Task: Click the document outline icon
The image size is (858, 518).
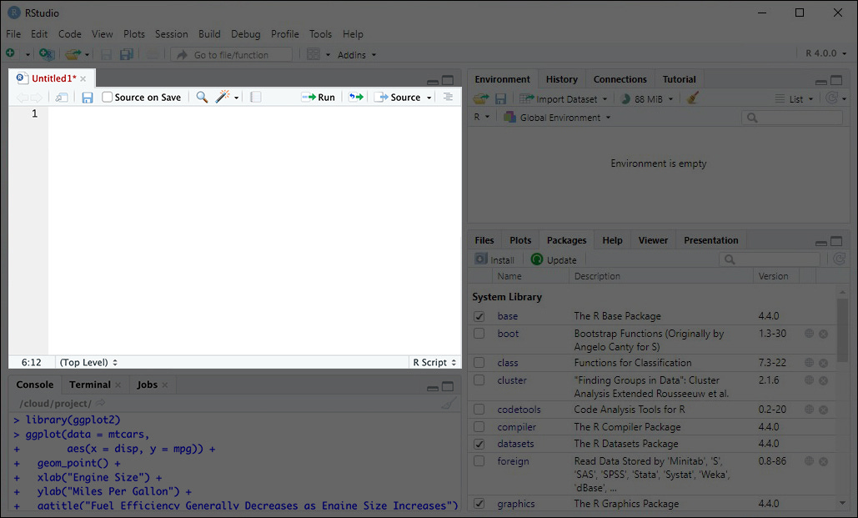Action: [448, 97]
